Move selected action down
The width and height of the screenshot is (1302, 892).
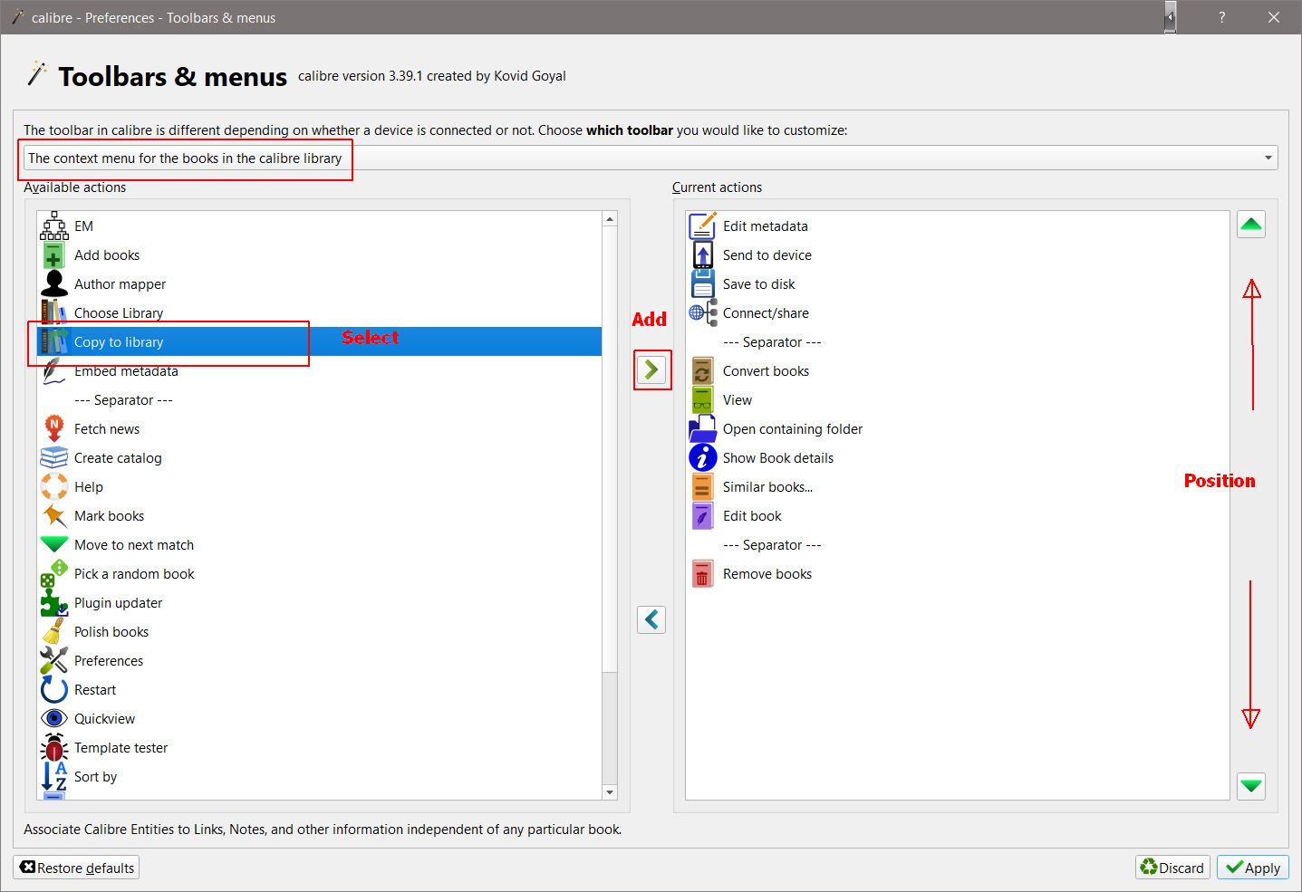[1251, 785]
